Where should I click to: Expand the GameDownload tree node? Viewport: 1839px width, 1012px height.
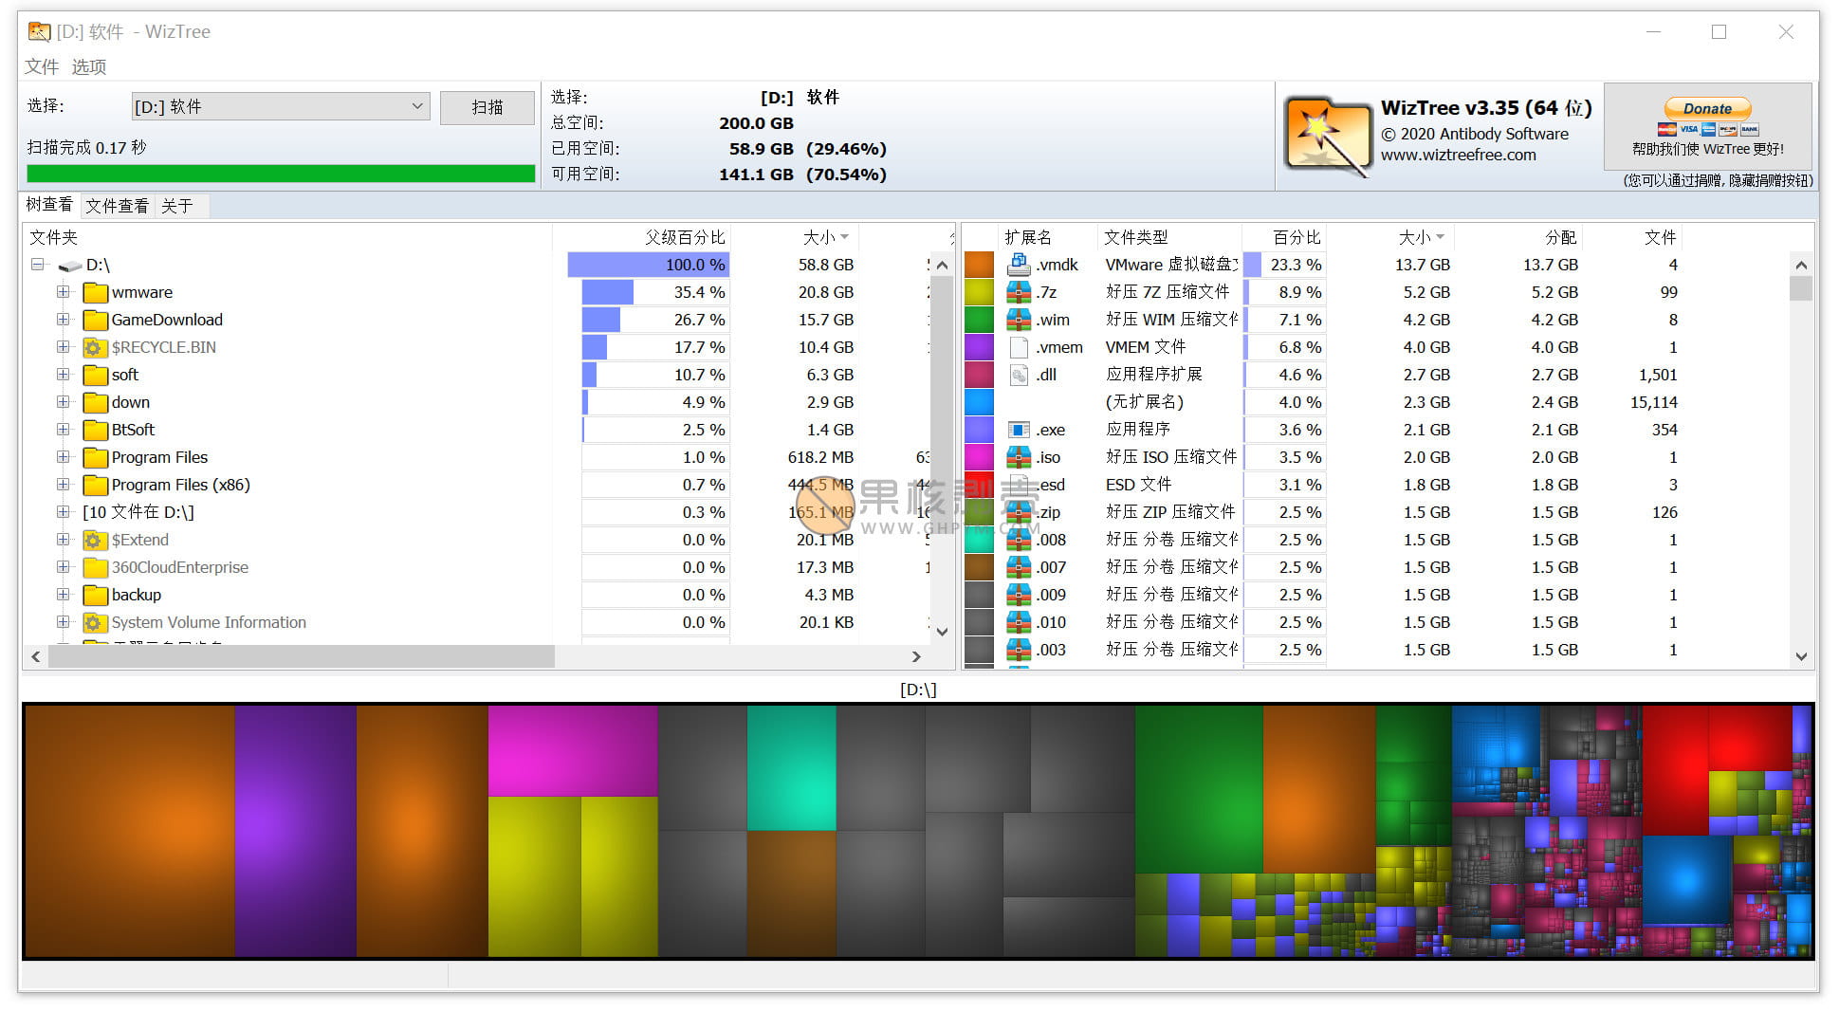[63, 320]
